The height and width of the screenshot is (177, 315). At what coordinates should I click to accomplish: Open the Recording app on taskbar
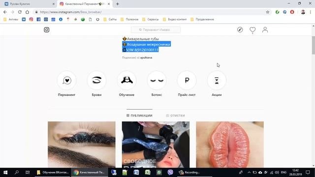coord(194,173)
